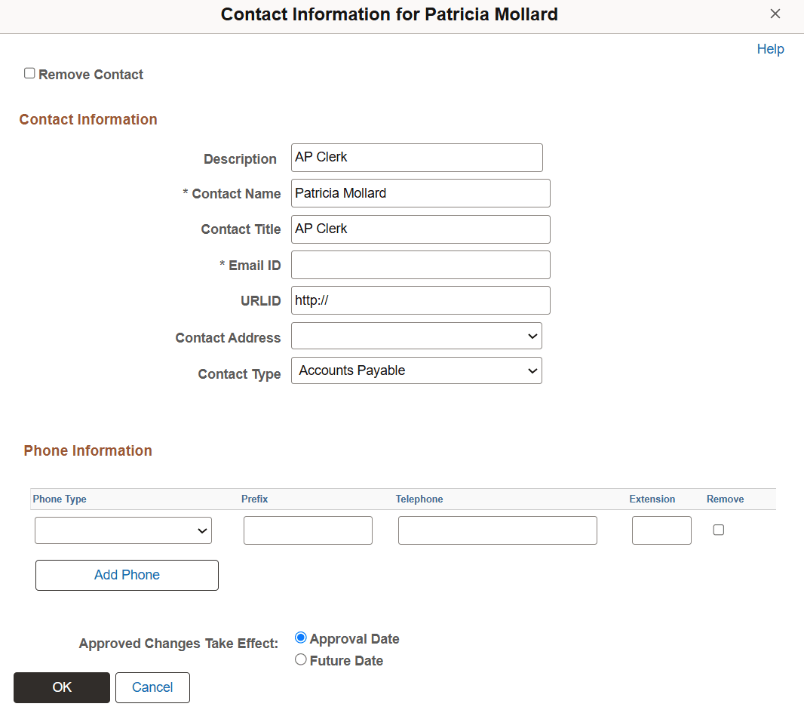This screenshot has height=716, width=804.
Task: Click the Prefix field under Phone Information
Action: click(x=308, y=530)
